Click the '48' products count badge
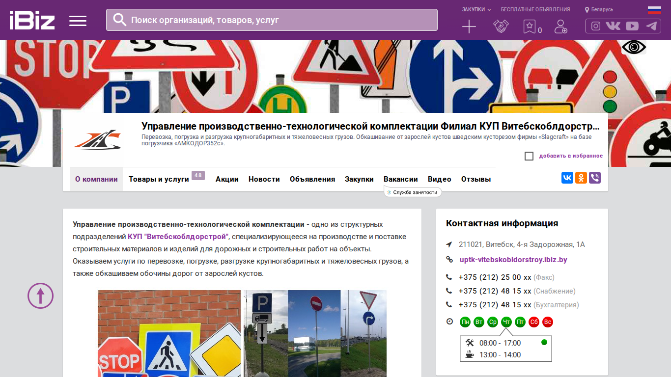Viewport: 671px width, 377px height. pyautogui.click(x=198, y=176)
